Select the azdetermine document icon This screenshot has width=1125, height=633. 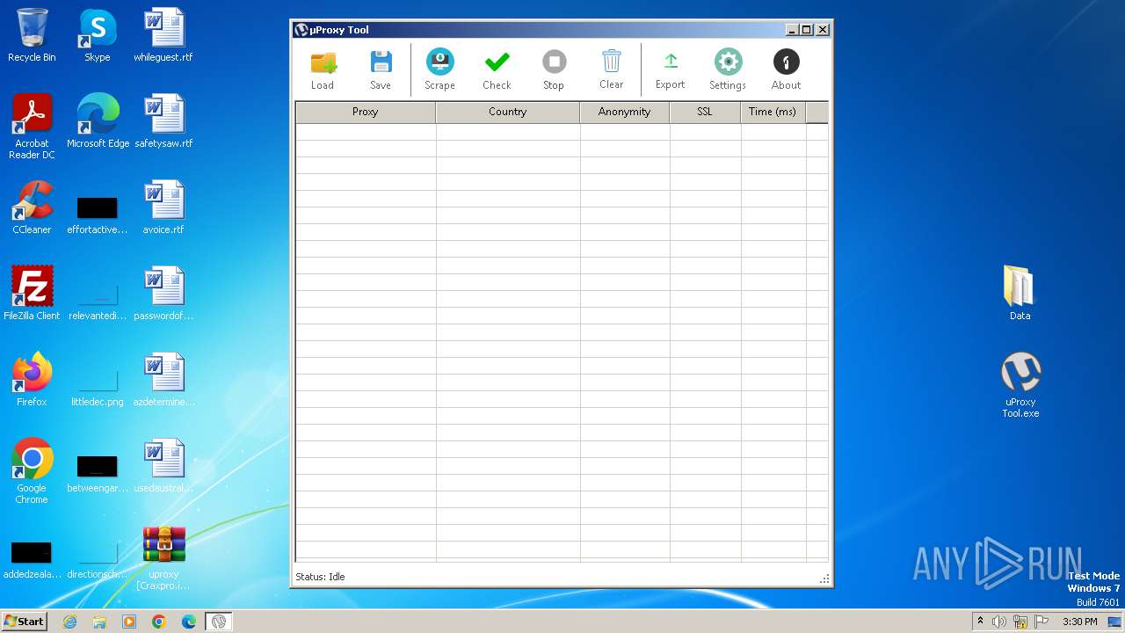163,380
